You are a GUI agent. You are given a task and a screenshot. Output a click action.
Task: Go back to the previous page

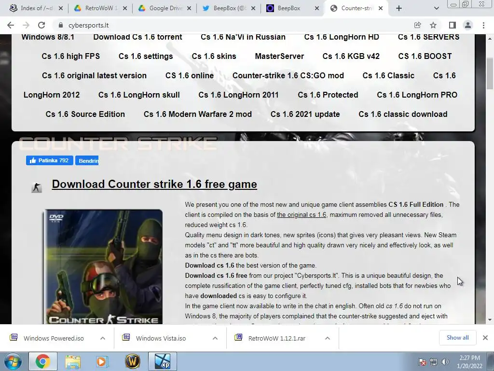coord(11,25)
